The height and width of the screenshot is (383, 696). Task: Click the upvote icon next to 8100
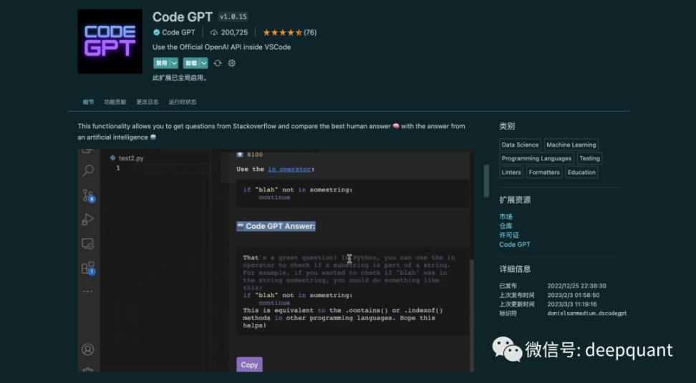[x=240, y=155]
